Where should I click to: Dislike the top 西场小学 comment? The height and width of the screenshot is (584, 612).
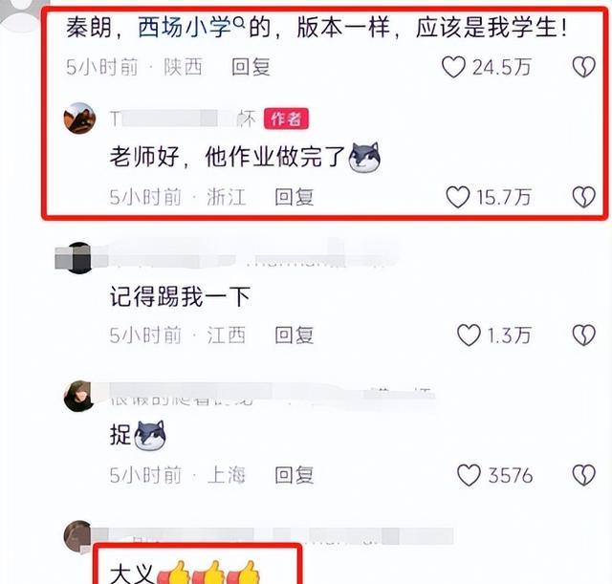pyautogui.click(x=584, y=67)
